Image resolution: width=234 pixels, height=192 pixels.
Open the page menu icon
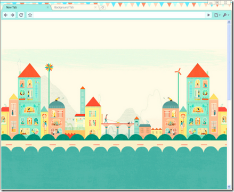tap(217, 15)
